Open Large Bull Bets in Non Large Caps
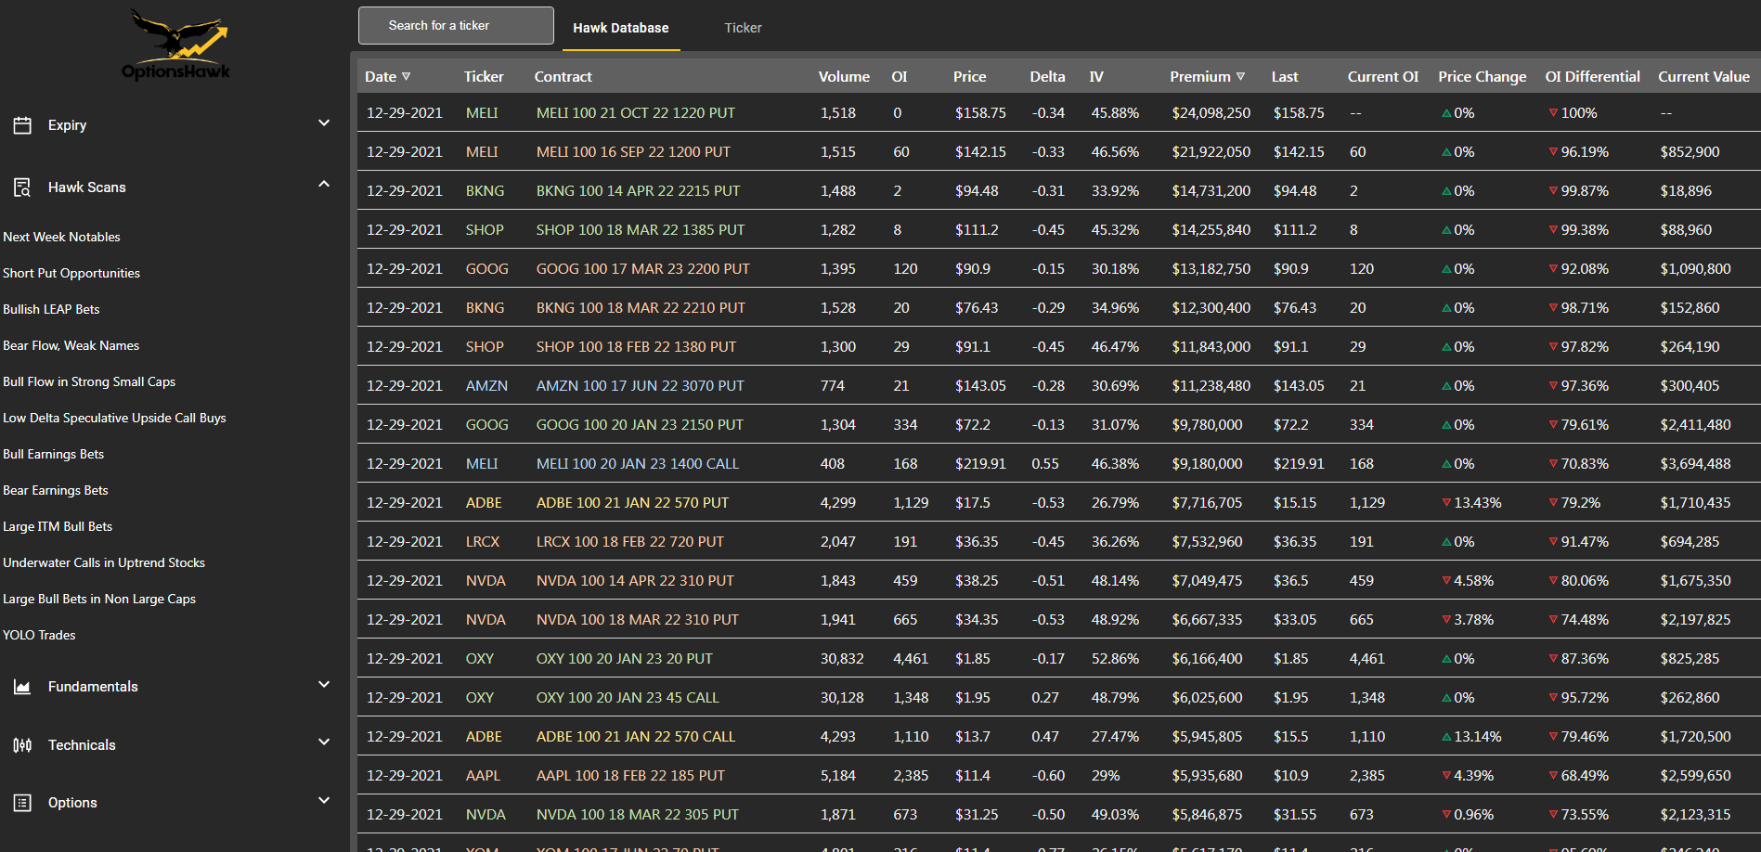This screenshot has height=852, width=1761. click(99, 599)
